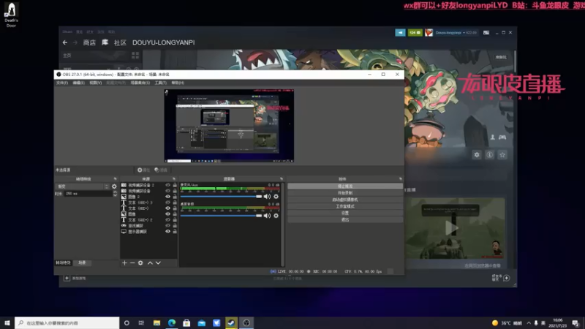Favorite game with star icon in Steam

502,155
